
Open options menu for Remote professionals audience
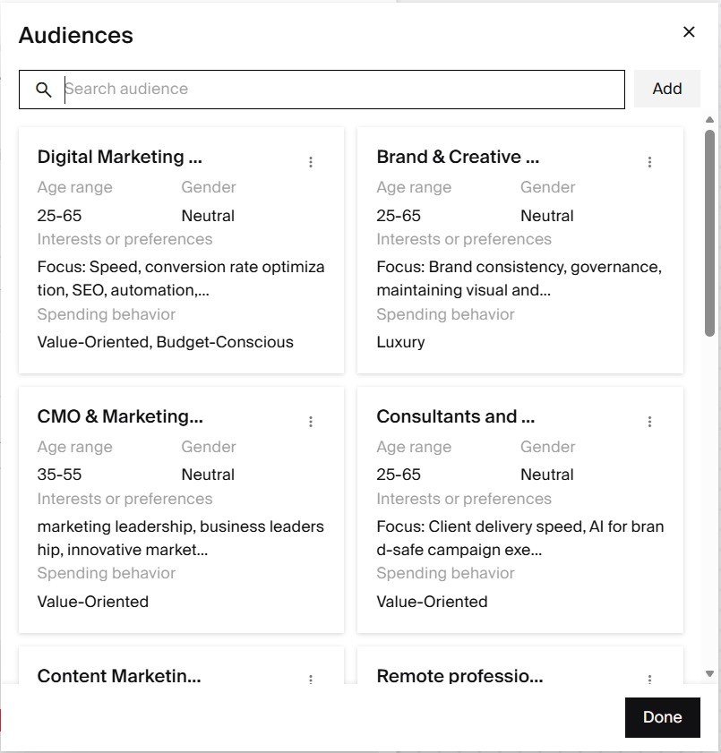coord(650,680)
